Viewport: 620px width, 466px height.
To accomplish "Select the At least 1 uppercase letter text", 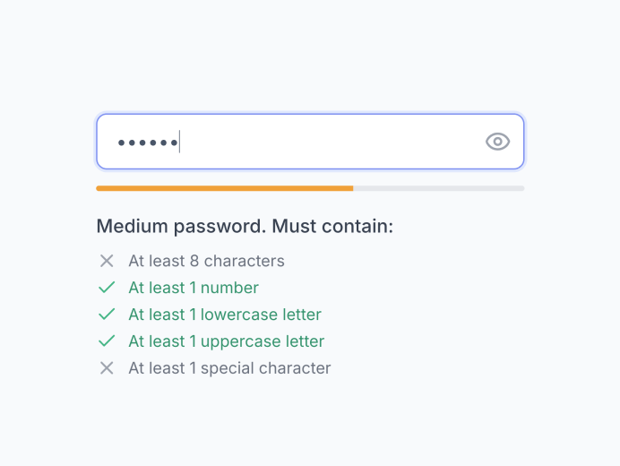I will click(227, 341).
